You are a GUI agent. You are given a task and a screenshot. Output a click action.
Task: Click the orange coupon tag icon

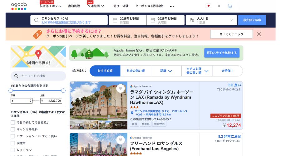(37, 34)
